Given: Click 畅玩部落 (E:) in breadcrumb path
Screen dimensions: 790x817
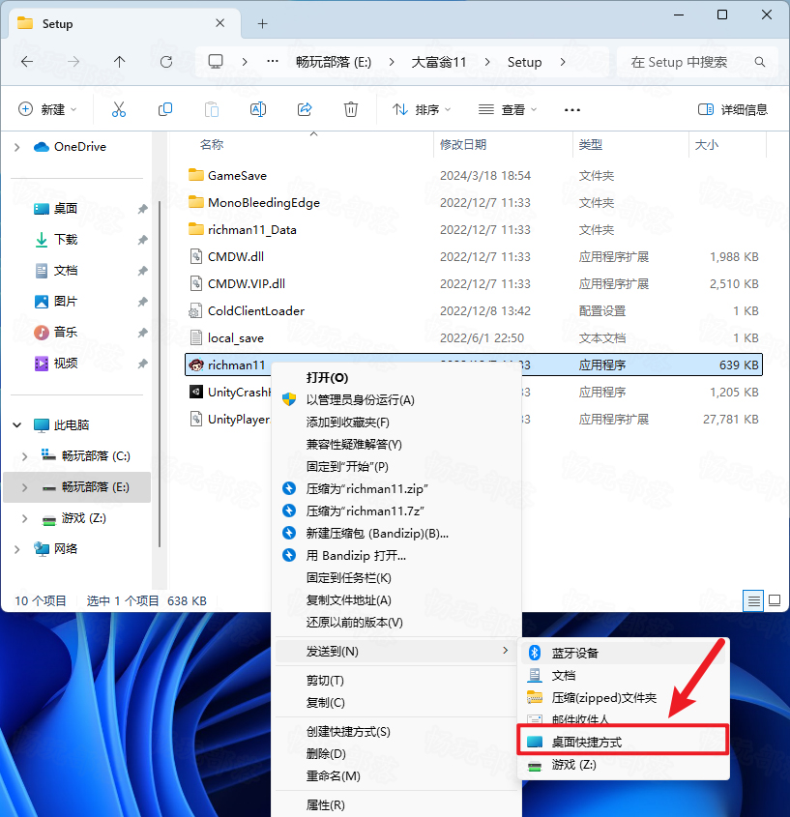Looking at the screenshot, I should point(334,62).
